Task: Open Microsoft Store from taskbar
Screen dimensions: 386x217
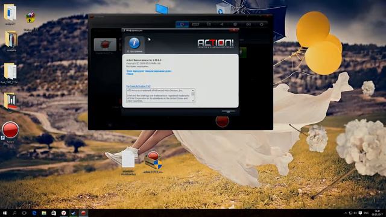Action: coord(54,213)
